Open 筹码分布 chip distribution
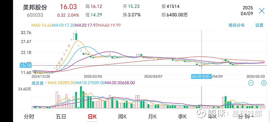Viewport: 270px width, 122px height. pyautogui.click(x=237, y=25)
